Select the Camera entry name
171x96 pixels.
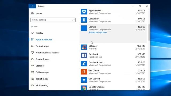coord(92,27)
